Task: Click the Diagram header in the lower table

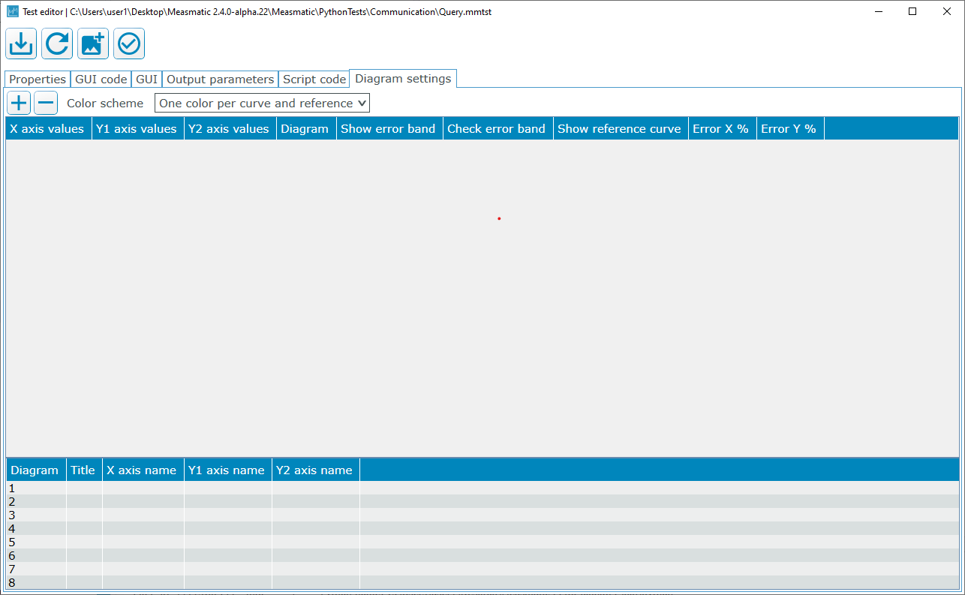Action: [x=36, y=470]
